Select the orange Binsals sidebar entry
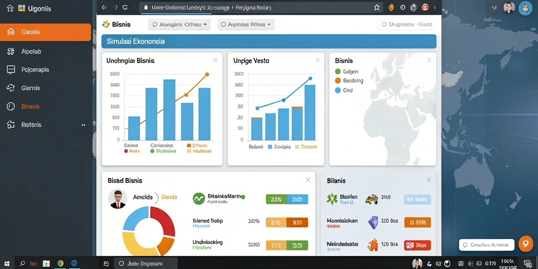Viewport: 538px width, 269px height. pos(30,106)
